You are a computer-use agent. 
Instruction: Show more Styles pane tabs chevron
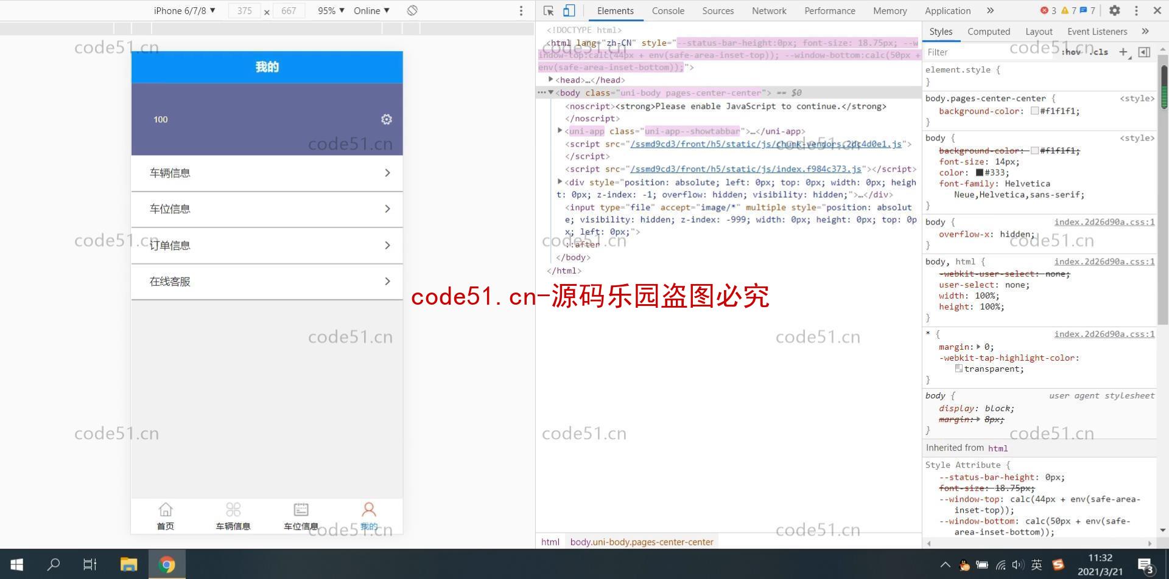pos(1145,32)
